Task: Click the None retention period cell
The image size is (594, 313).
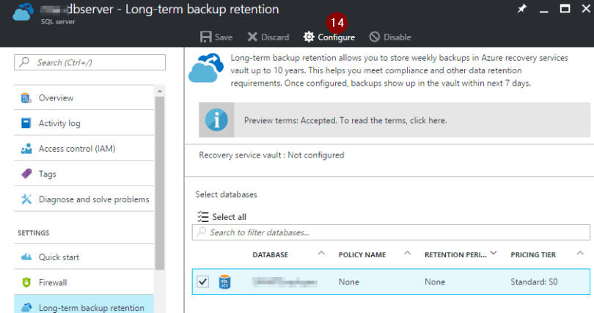Action: [x=435, y=281]
